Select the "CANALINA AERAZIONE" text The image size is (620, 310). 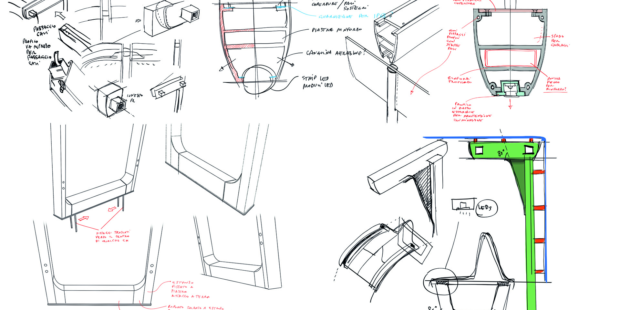(335, 53)
